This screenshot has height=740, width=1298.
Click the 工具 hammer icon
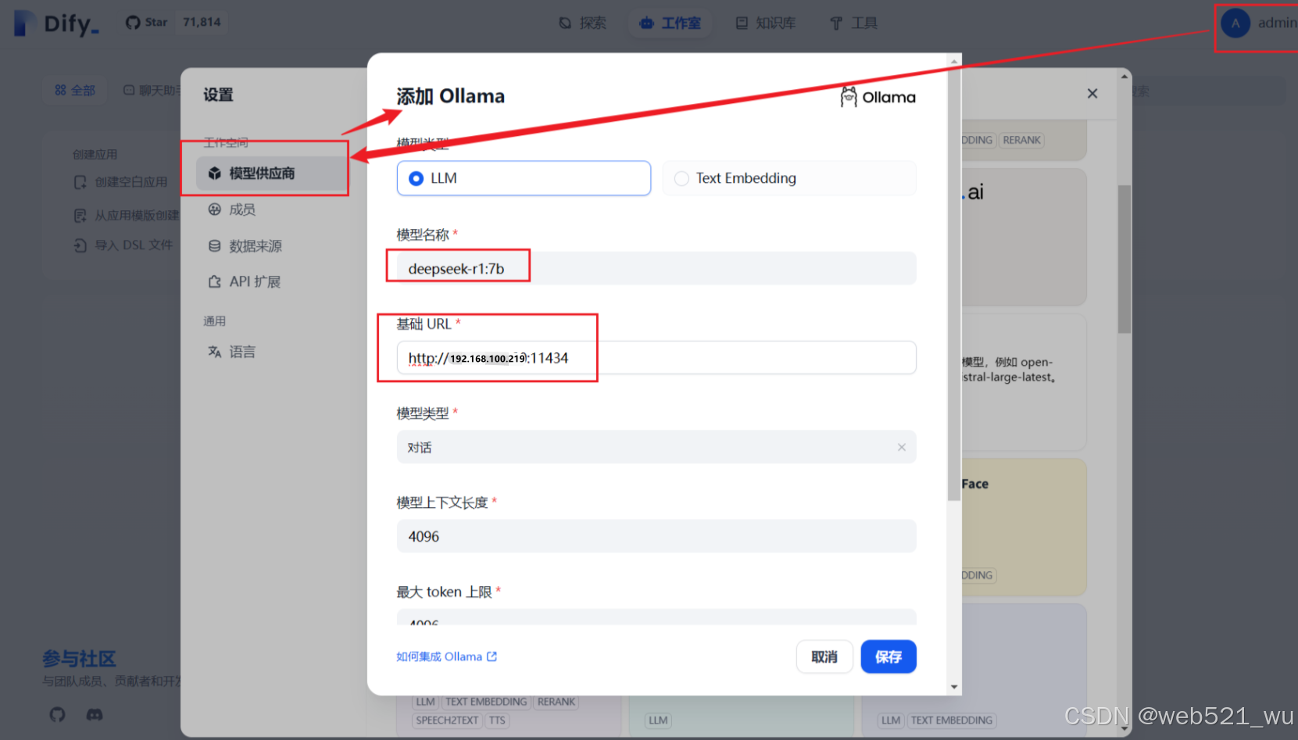pos(836,23)
